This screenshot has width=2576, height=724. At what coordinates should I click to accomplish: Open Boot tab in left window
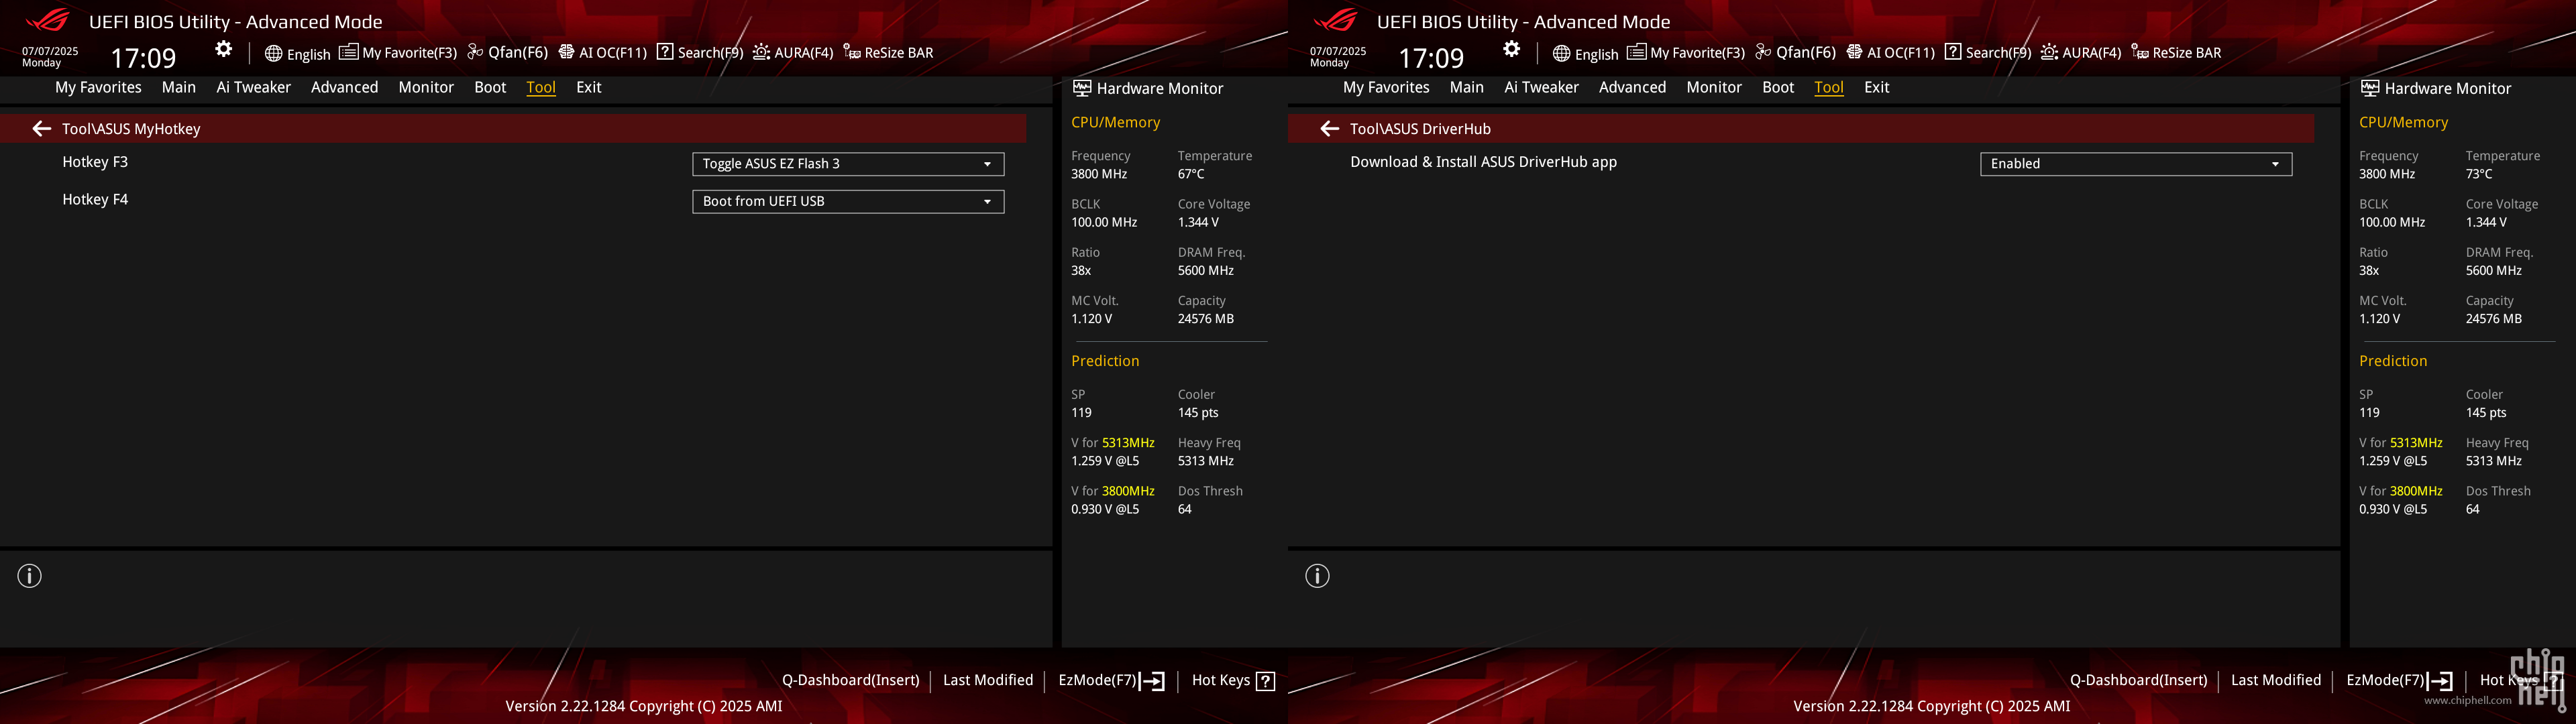click(x=490, y=87)
